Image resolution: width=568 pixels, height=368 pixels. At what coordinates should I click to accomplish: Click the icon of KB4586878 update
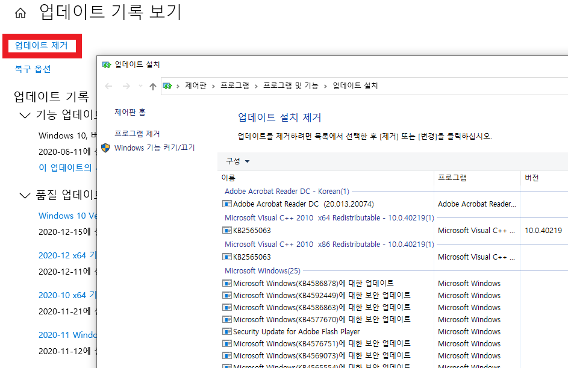226,283
